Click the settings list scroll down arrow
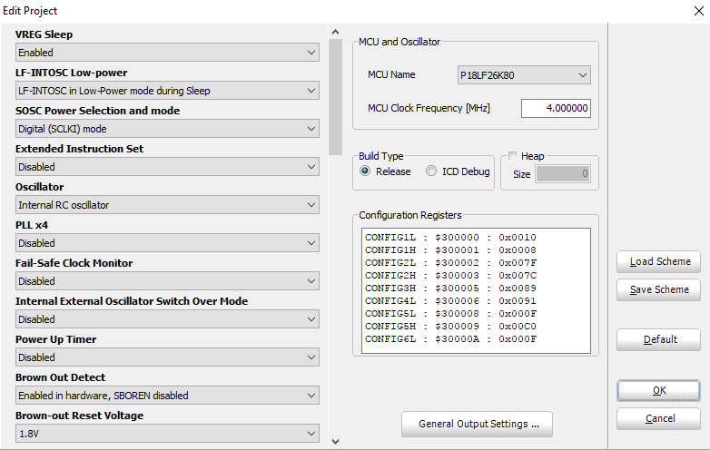 [x=335, y=442]
